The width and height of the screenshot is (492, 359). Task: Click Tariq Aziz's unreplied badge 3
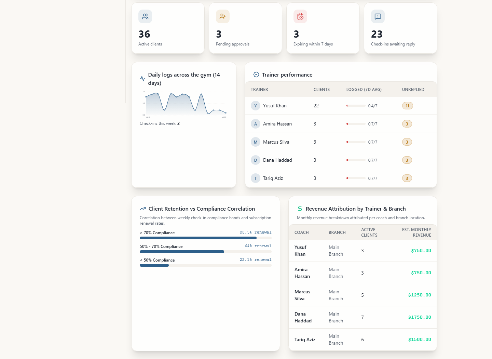click(x=407, y=178)
